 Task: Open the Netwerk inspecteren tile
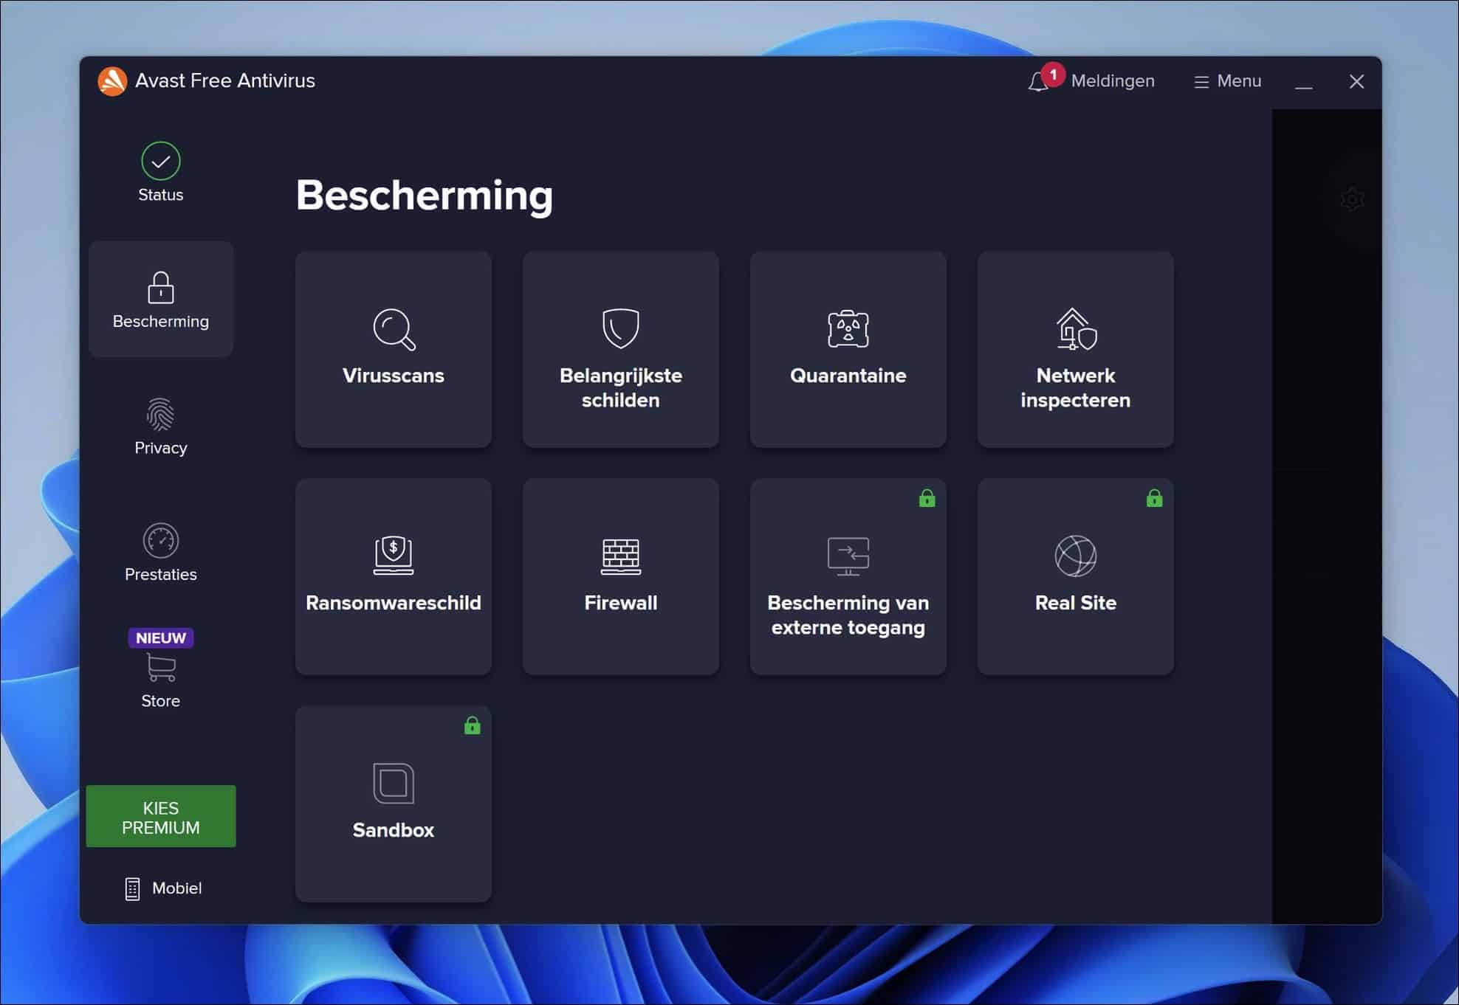tap(1076, 350)
